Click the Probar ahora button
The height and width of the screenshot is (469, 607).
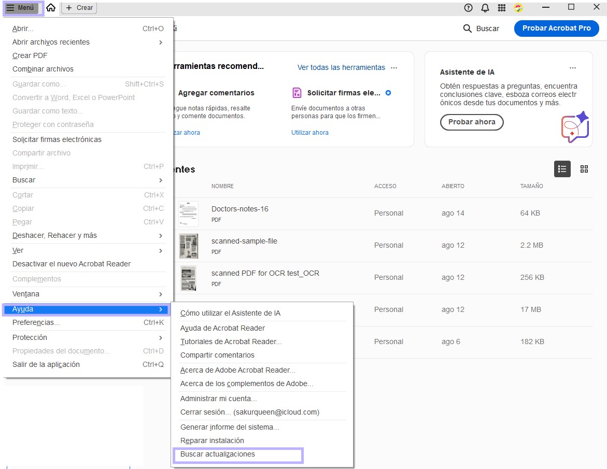point(472,122)
